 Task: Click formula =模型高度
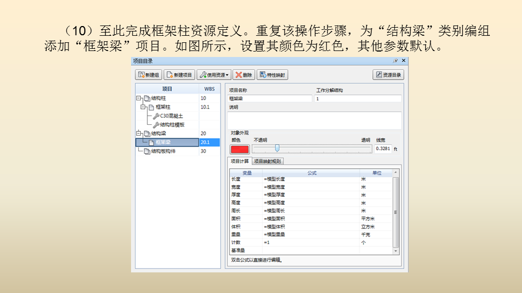pyautogui.click(x=275, y=202)
